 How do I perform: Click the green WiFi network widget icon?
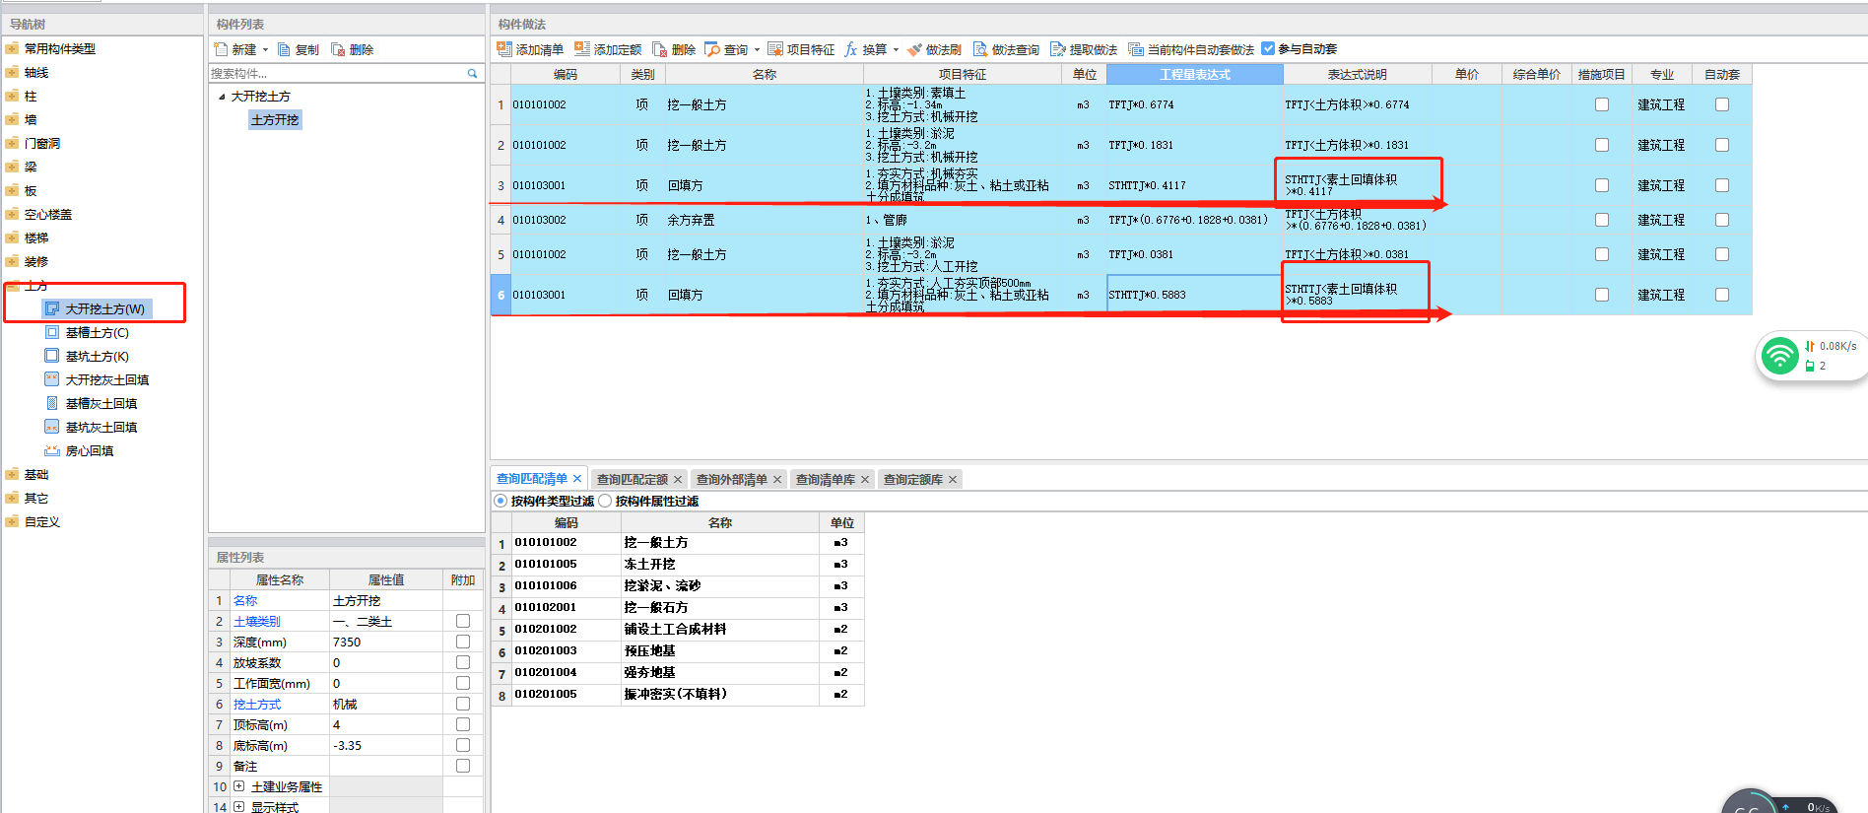[x=1779, y=356]
